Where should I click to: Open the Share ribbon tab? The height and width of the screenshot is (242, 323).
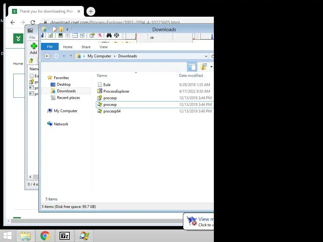click(x=86, y=47)
